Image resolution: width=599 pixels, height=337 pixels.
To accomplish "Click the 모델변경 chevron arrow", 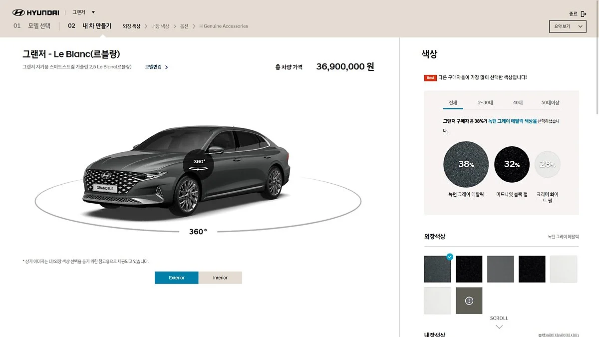I will [167, 67].
